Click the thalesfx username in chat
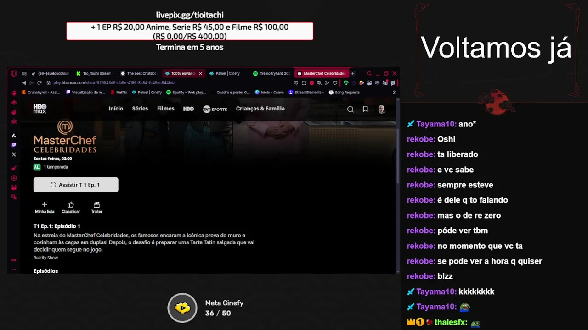 (x=451, y=322)
